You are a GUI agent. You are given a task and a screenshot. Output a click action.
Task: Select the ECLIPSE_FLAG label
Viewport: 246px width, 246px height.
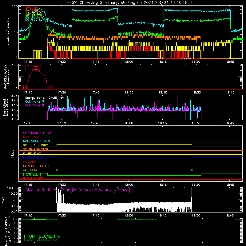point(34,158)
